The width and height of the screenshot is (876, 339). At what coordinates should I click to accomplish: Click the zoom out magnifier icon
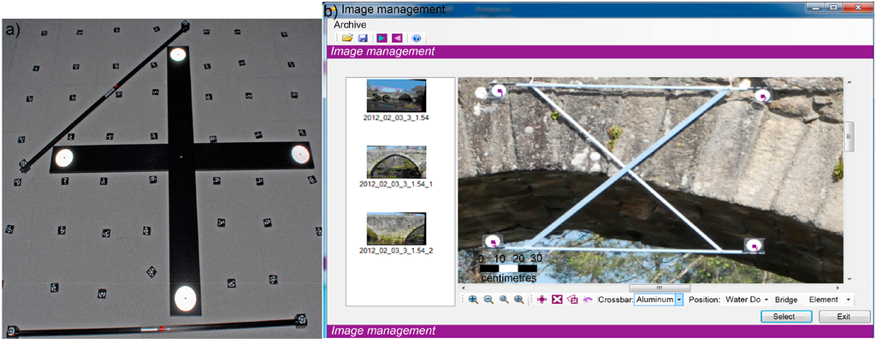(488, 300)
